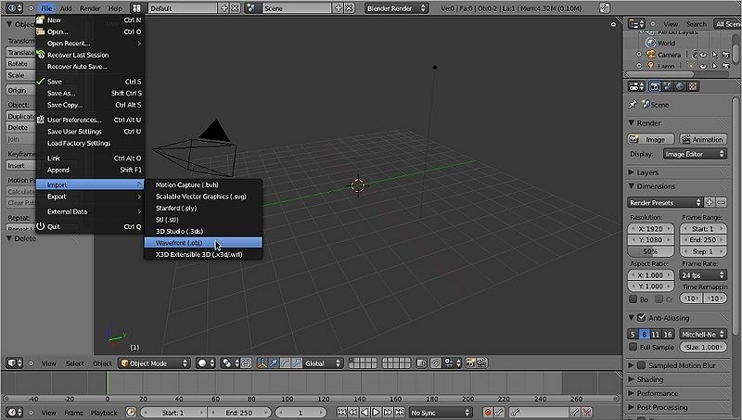This screenshot has height=420, width=742.
Task: Choose Stanford (.ply) import option
Action: (176, 208)
